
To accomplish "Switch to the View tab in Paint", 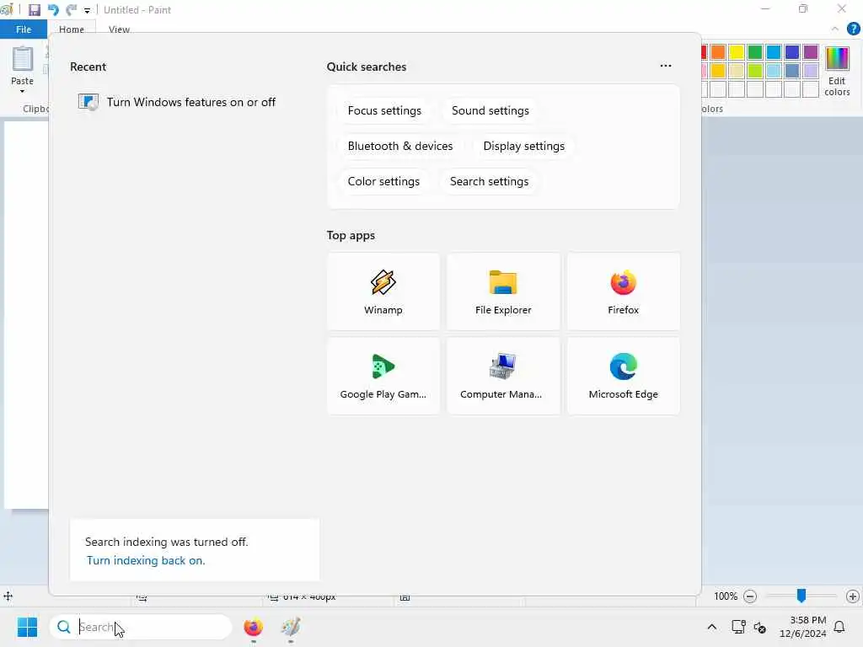I will (x=119, y=29).
